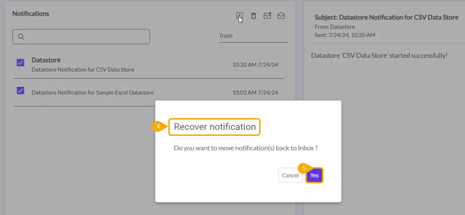465x215 pixels.
Task: Uncheck the Sample Excel Datastore notification checkbox
Action: point(20,90)
